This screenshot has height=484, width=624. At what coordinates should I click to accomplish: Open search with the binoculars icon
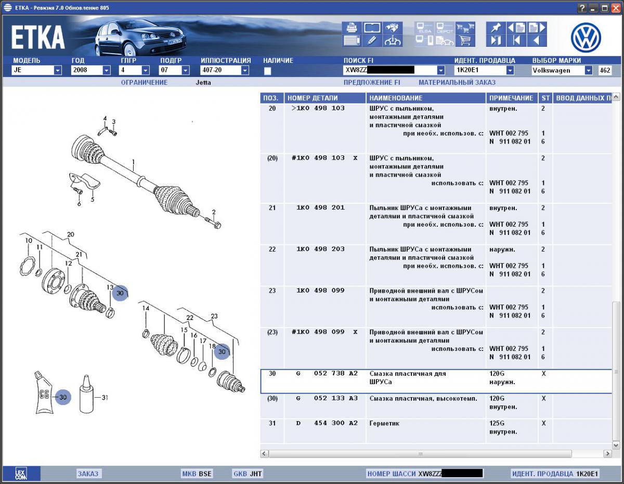click(x=392, y=28)
